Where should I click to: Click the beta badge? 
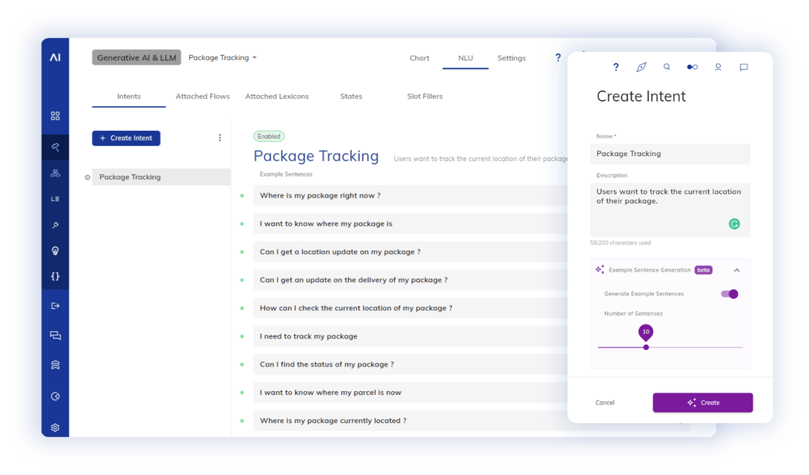pyautogui.click(x=703, y=269)
